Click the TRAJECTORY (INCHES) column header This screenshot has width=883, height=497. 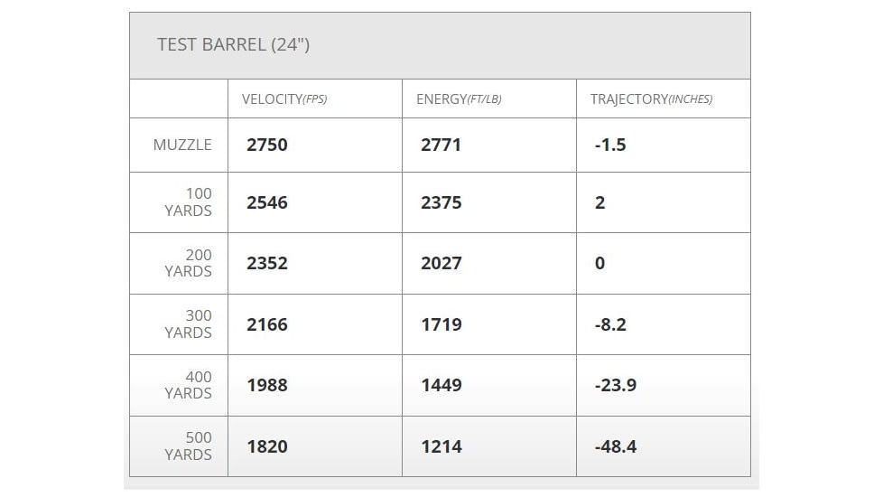click(651, 99)
